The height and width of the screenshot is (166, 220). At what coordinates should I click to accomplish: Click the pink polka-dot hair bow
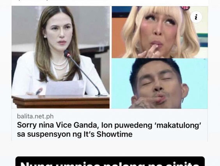tap(185, 8)
